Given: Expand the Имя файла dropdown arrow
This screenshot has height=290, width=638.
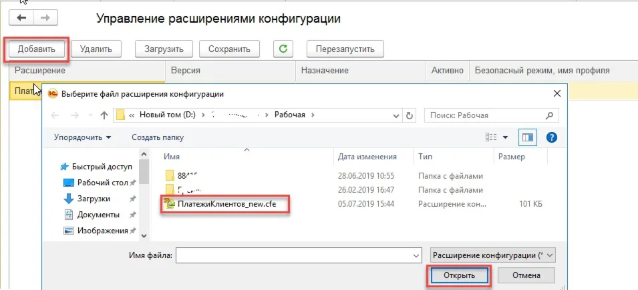Looking at the screenshot, I should [x=416, y=255].
